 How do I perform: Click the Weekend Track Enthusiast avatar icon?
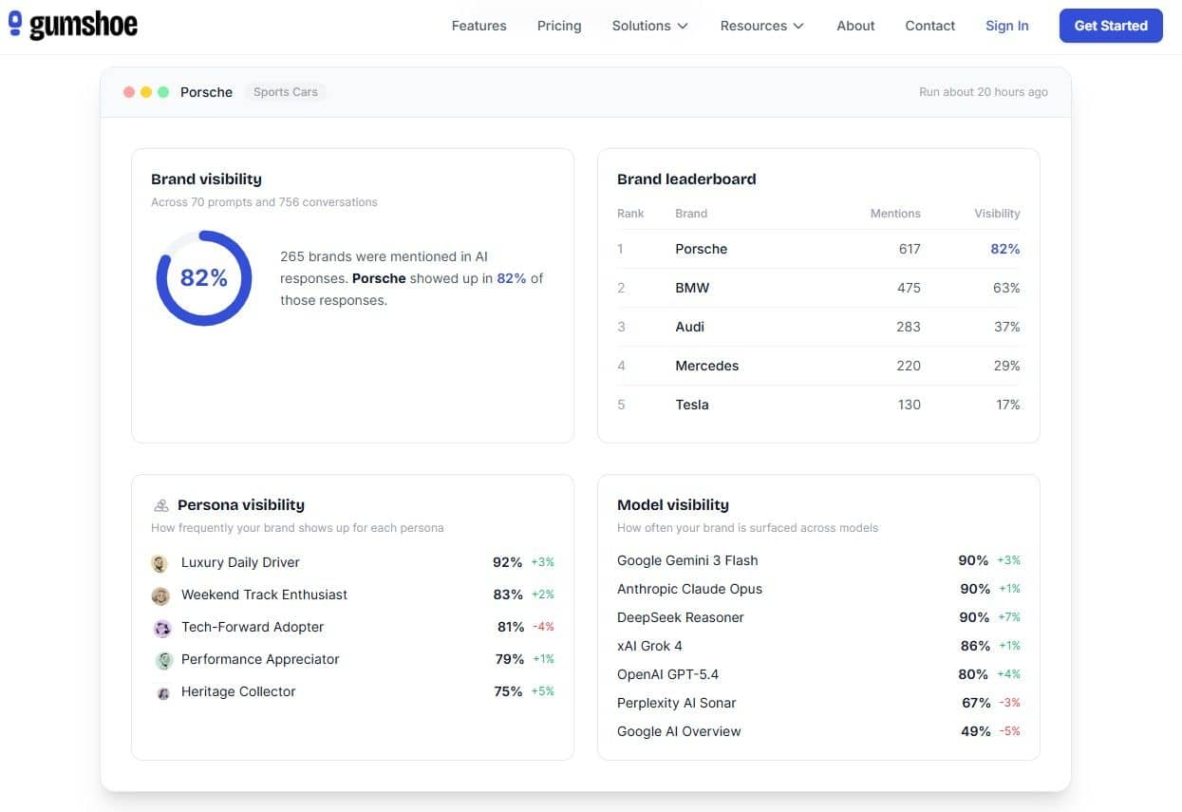click(x=160, y=595)
